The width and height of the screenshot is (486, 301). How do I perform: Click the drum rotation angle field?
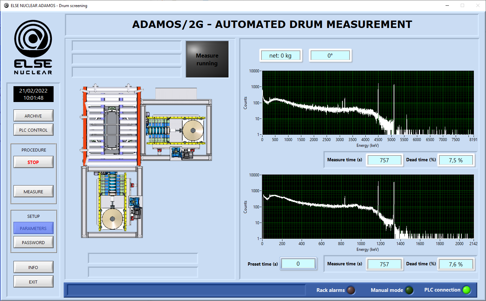[x=330, y=56]
